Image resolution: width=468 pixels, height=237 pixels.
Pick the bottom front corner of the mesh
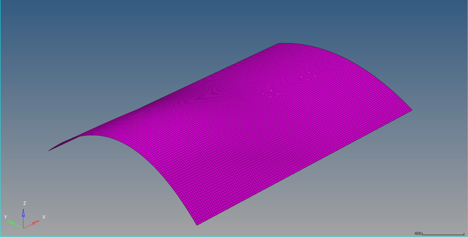(x=197, y=225)
